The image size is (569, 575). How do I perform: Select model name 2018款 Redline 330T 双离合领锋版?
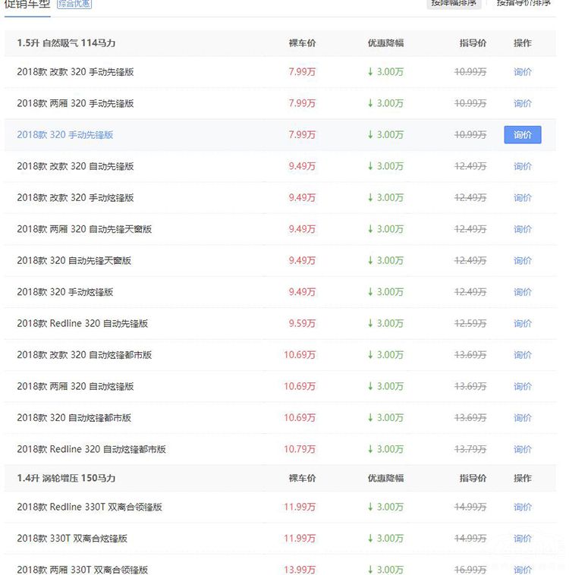click(90, 507)
